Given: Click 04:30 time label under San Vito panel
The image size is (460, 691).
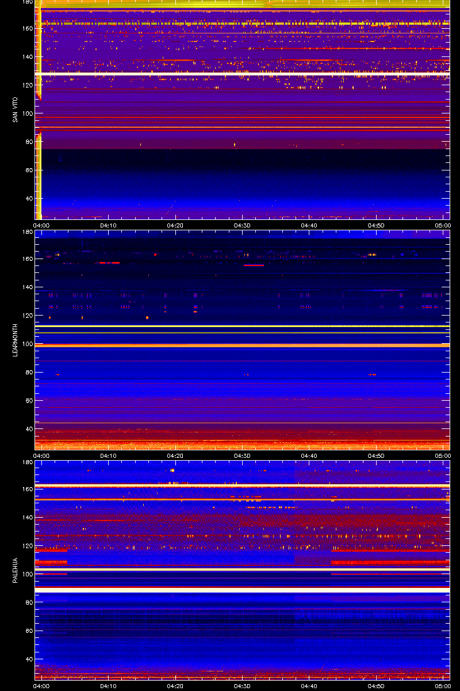Looking at the screenshot, I should [242, 225].
